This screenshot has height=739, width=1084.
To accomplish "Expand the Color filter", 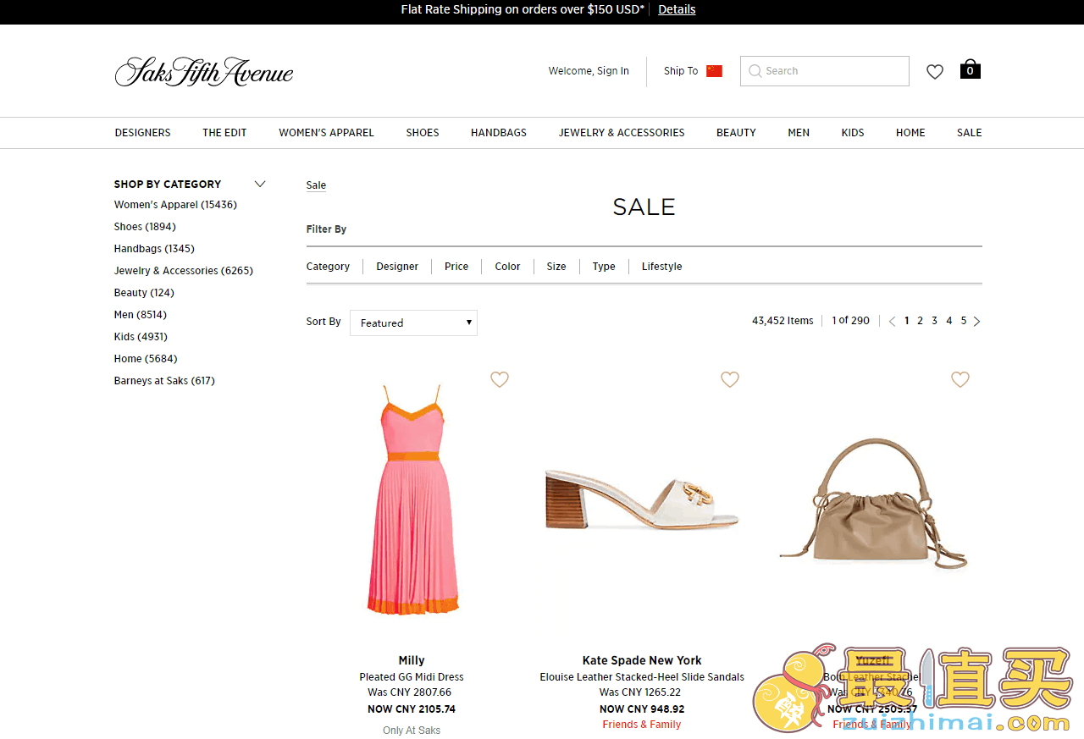I will click(x=507, y=267).
